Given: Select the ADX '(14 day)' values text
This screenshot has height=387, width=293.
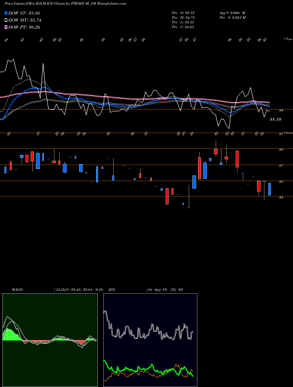Looking at the screenshot, I should [165, 290].
